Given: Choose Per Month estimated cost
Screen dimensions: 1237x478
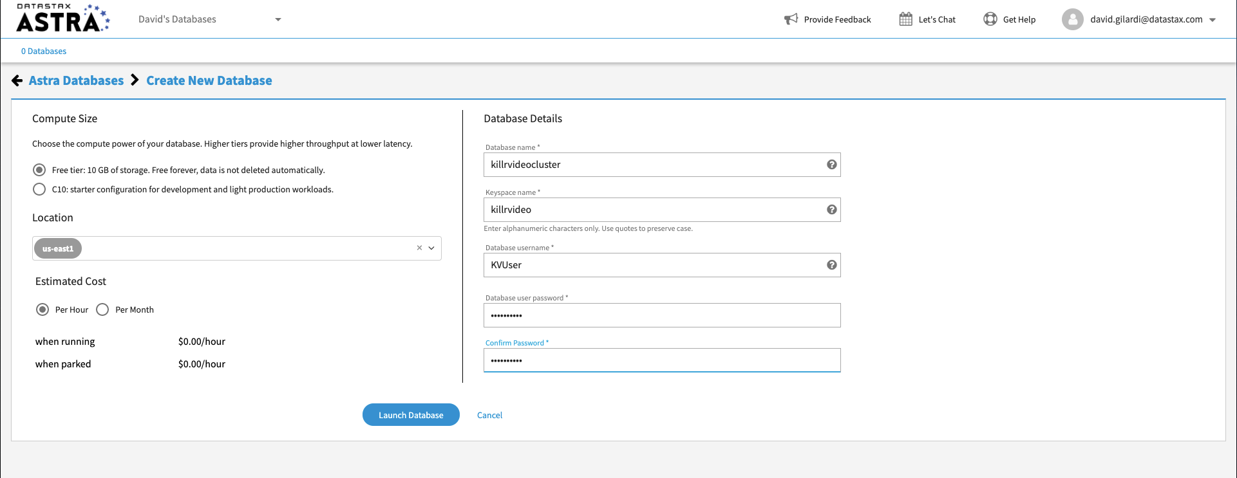Looking at the screenshot, I should click(x=102, y=309).
